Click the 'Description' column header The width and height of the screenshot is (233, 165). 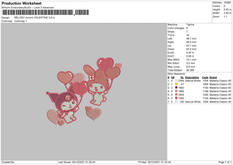(192, 77)
